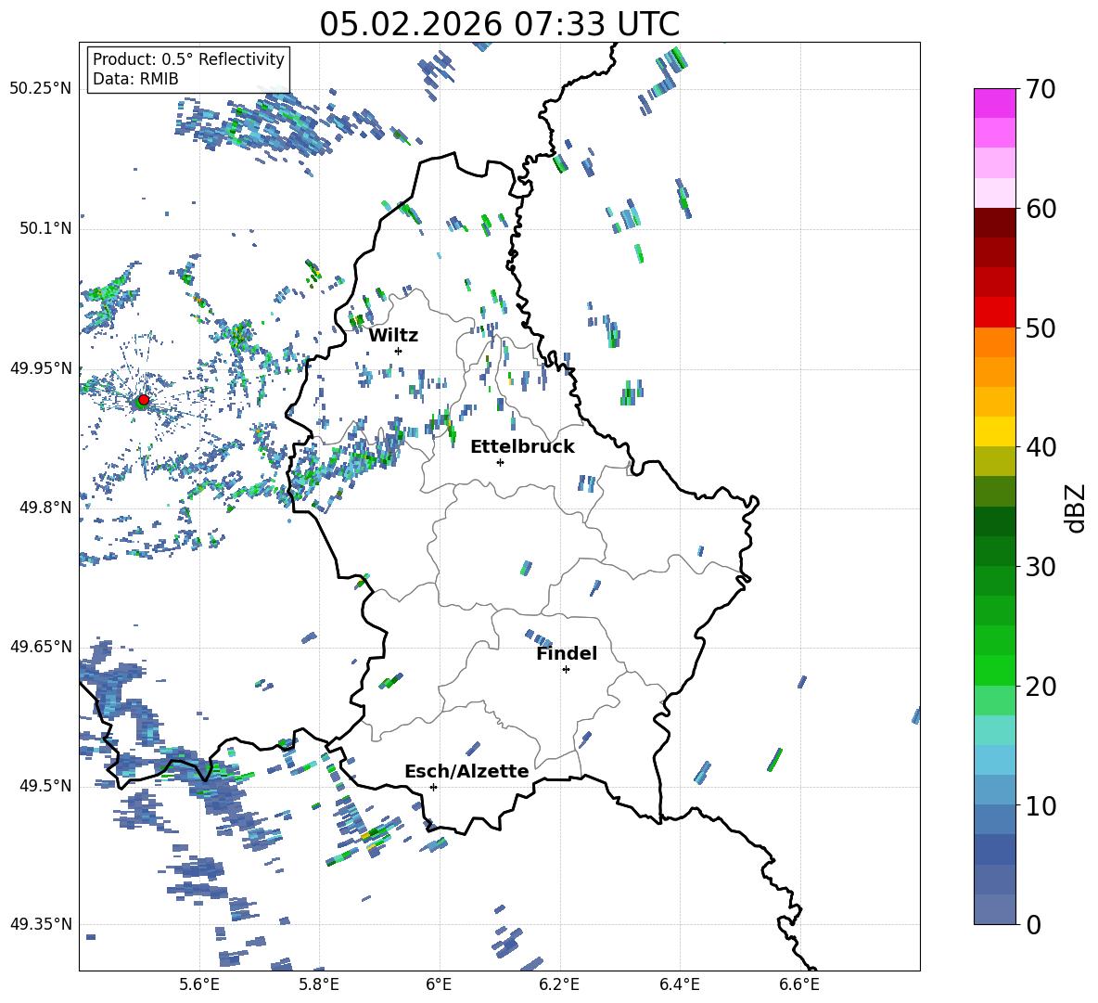Image resolution: width=1098 pixels, height=1003 pixels.
Task: Click the Wiltz station cross marker
Action: pyautogui.click(x=398, y=351)
